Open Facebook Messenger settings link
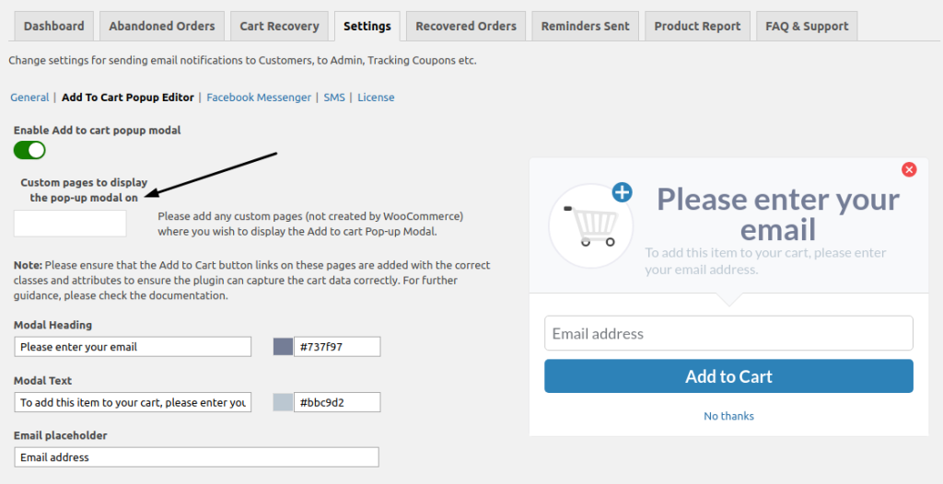 259,98
